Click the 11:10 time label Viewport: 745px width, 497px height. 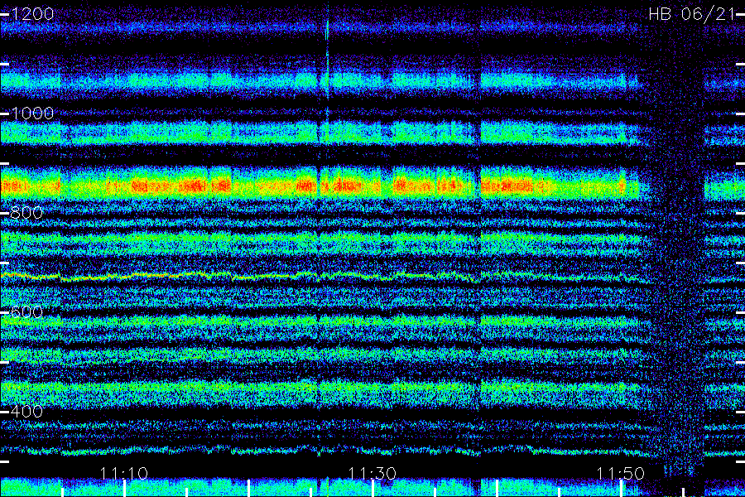(123, 473)
